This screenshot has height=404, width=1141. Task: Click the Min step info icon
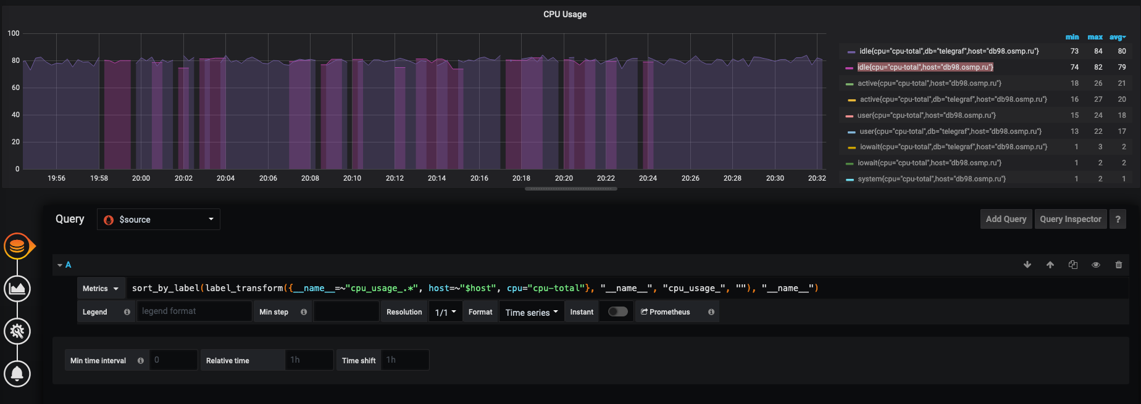click(x=304, y=312)
